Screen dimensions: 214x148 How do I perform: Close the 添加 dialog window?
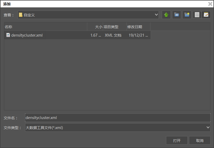tap(210, 4)
